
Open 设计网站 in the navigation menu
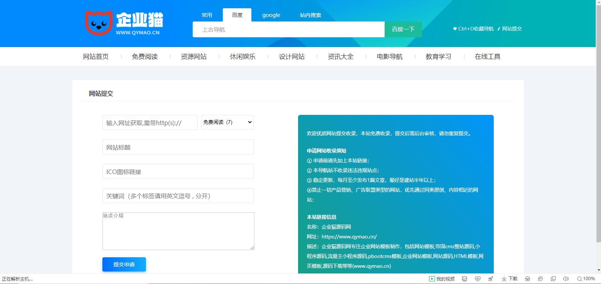(292, 56)
